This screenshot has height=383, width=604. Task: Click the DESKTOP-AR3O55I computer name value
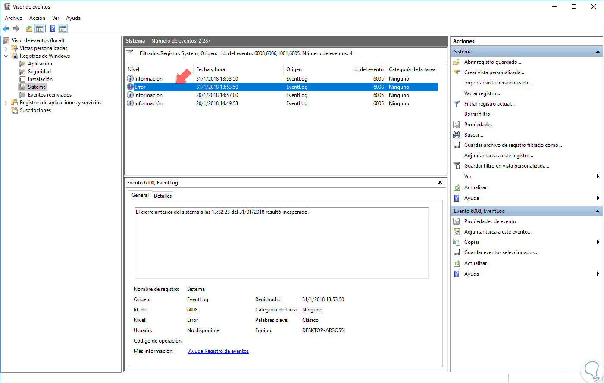[x=323, y=330]
